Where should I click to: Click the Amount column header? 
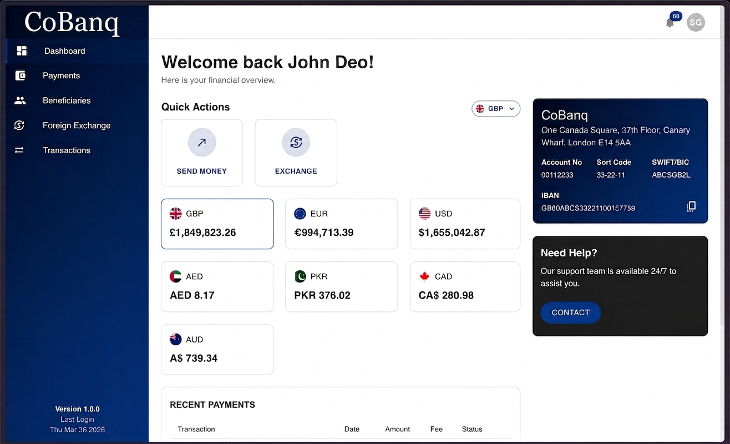(398, 429)
